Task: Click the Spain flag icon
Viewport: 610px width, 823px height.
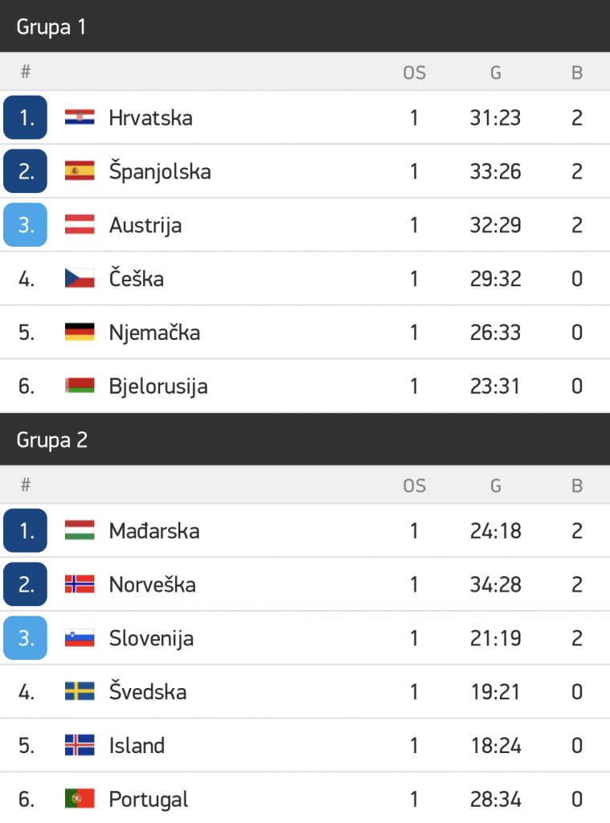Action: click(x=80, y=171)
